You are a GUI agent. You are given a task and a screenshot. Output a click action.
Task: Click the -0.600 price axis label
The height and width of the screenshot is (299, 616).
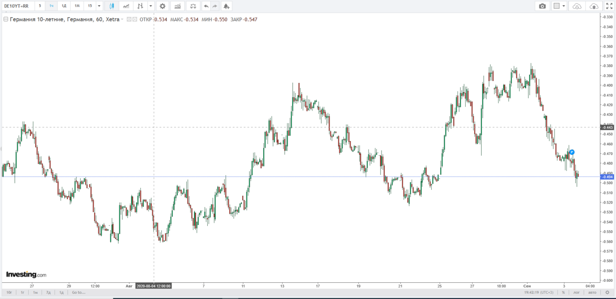(607, 280)
